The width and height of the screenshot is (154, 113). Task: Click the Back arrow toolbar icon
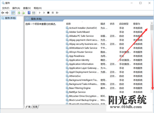pyautogui.click(x=2, y=13)
